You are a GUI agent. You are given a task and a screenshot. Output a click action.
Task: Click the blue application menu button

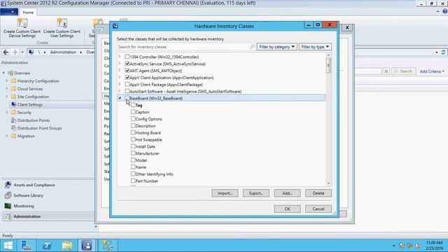[x=9, y=12]
